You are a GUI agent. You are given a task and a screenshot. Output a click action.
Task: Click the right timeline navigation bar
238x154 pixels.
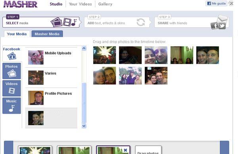225,148
